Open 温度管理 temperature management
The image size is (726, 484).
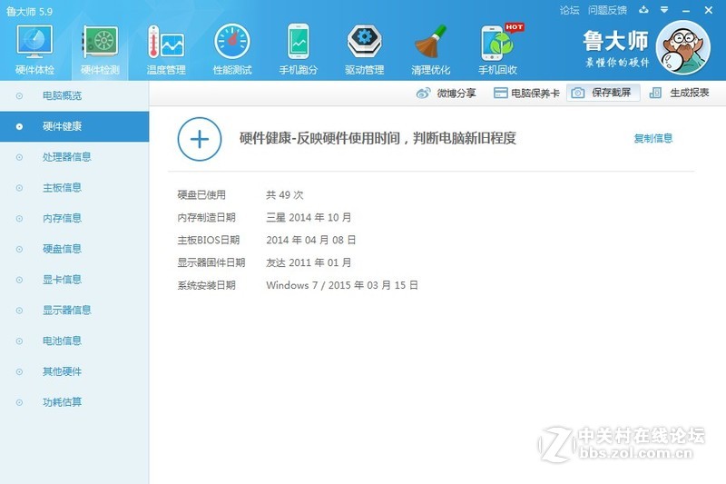(x=166, y=50)
